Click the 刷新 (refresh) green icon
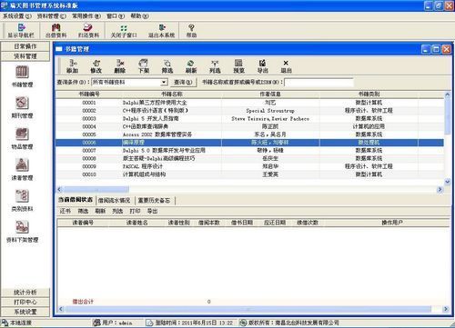This screenshot has width=455, height=328. (x=191, y=64)
